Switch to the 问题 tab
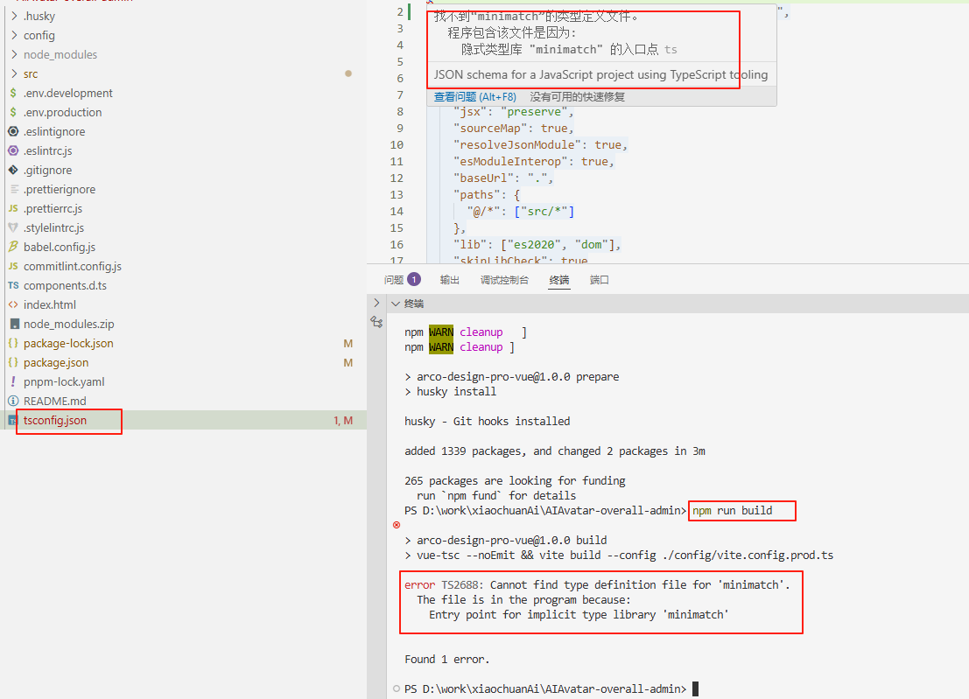 pyautogui.click(x=394, y=280)
